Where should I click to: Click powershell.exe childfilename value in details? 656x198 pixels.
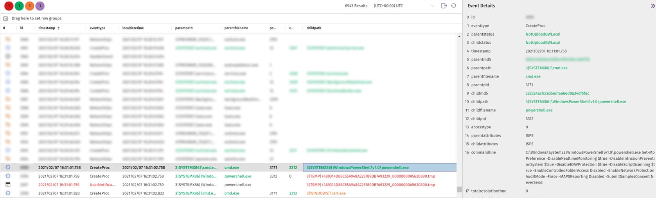tap(539, 110)
